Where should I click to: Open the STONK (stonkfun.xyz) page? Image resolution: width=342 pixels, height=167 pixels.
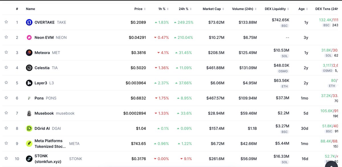(x=48, y=159)
